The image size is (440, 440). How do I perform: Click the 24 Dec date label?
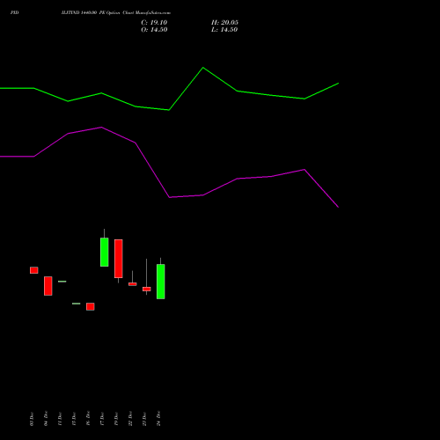(x=158, y=419)
